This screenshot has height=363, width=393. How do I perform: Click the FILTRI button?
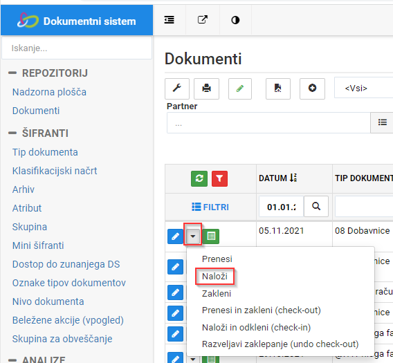point(210,207)
